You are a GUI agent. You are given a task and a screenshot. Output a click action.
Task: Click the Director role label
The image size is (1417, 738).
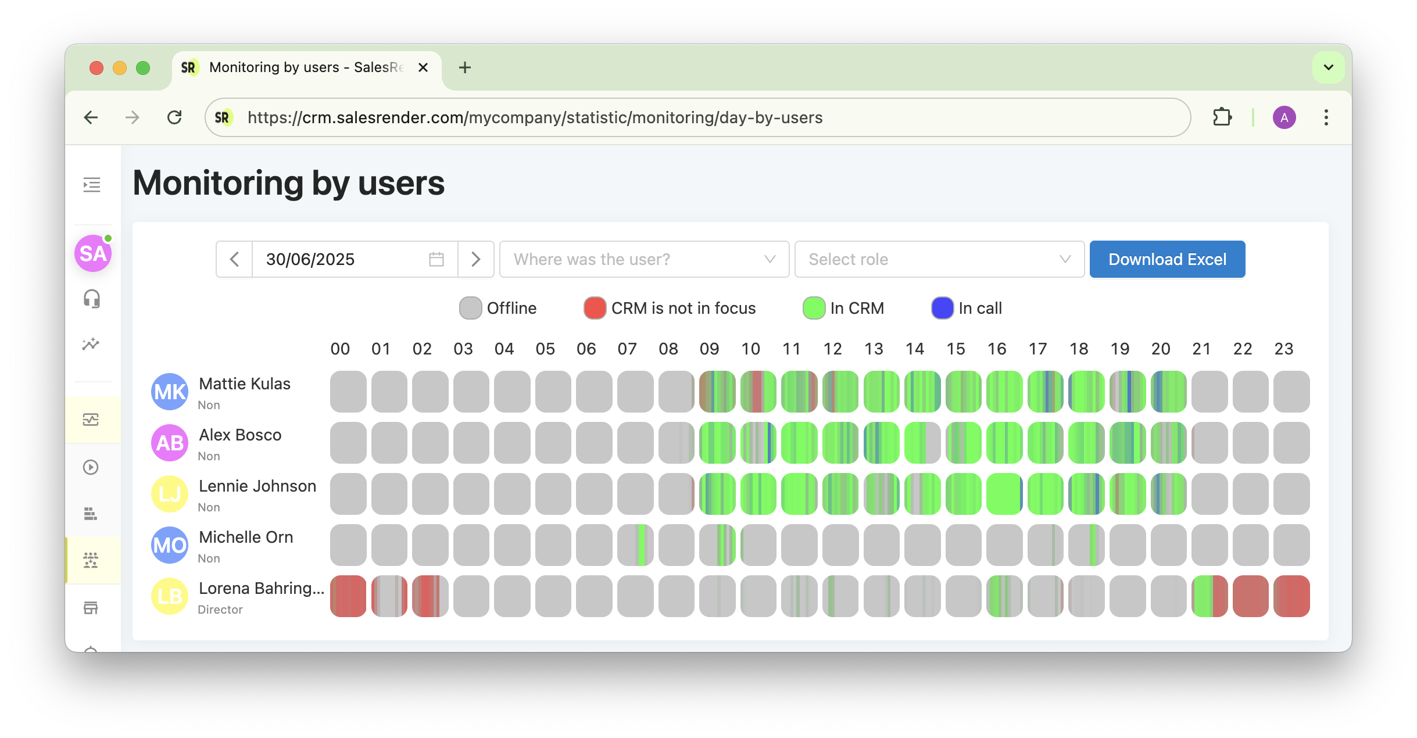pyautogui.click(x=220, y=610)
